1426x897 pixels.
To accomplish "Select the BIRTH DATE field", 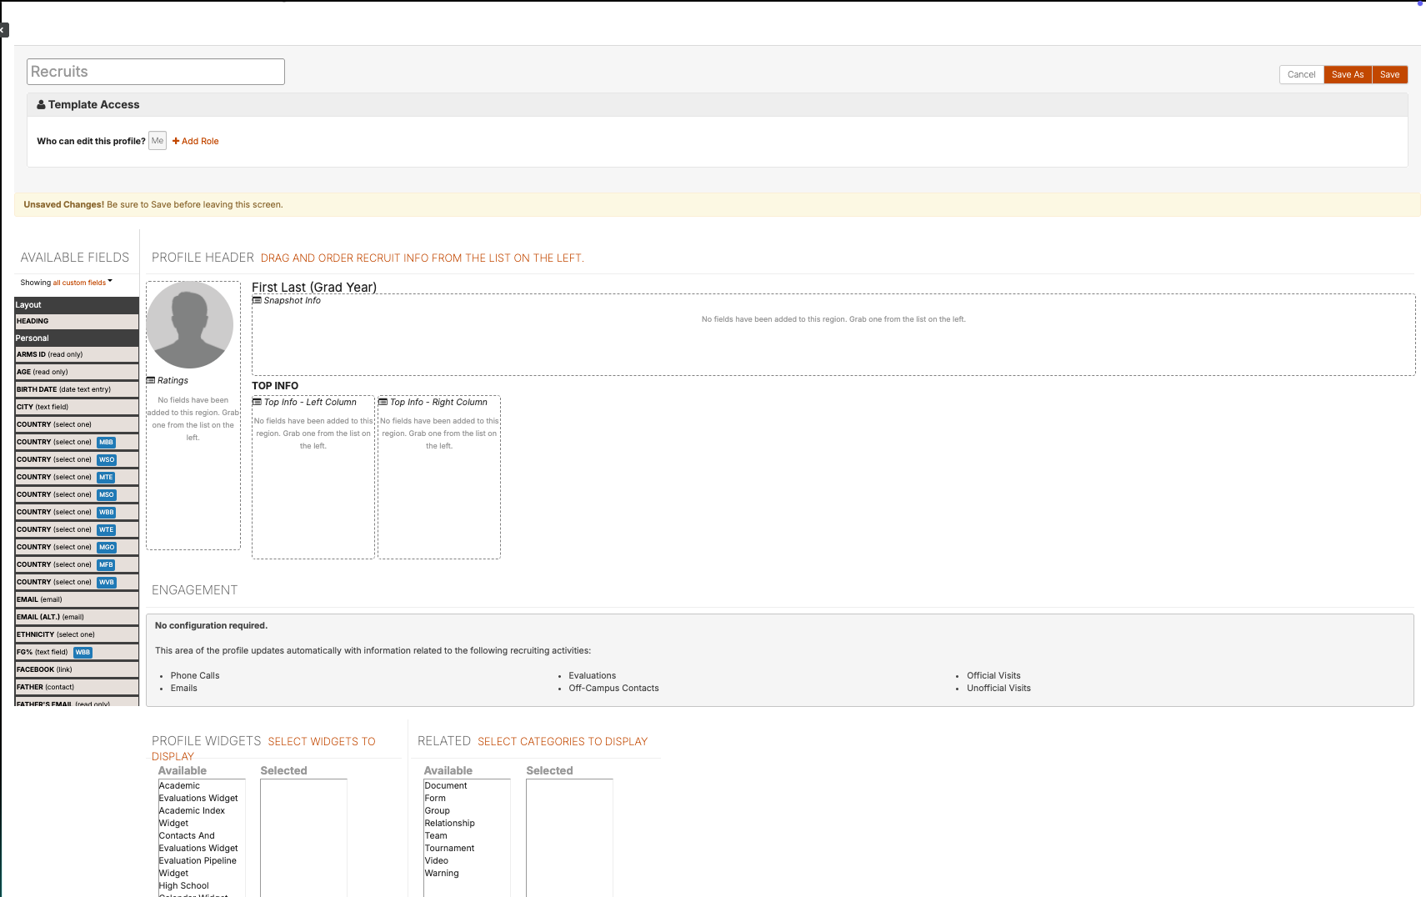I will 77,389.
